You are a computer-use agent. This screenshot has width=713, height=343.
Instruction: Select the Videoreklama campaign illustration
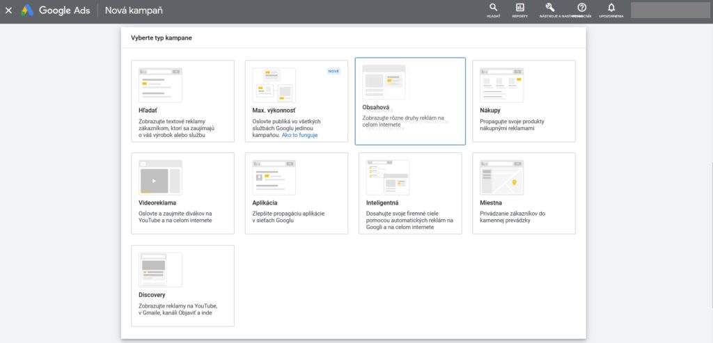[160, 177]
